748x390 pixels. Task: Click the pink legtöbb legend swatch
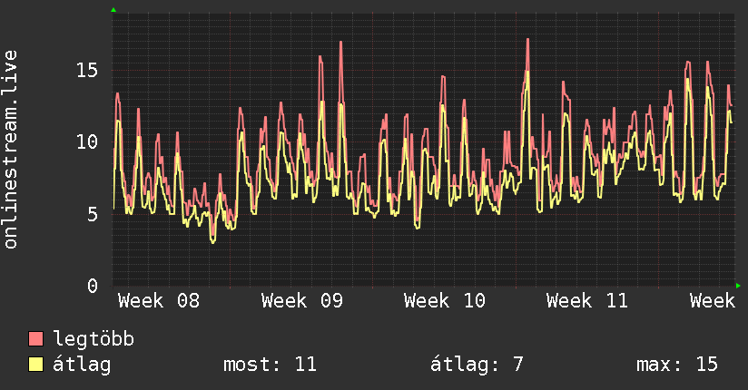click(x=35, y=338)
